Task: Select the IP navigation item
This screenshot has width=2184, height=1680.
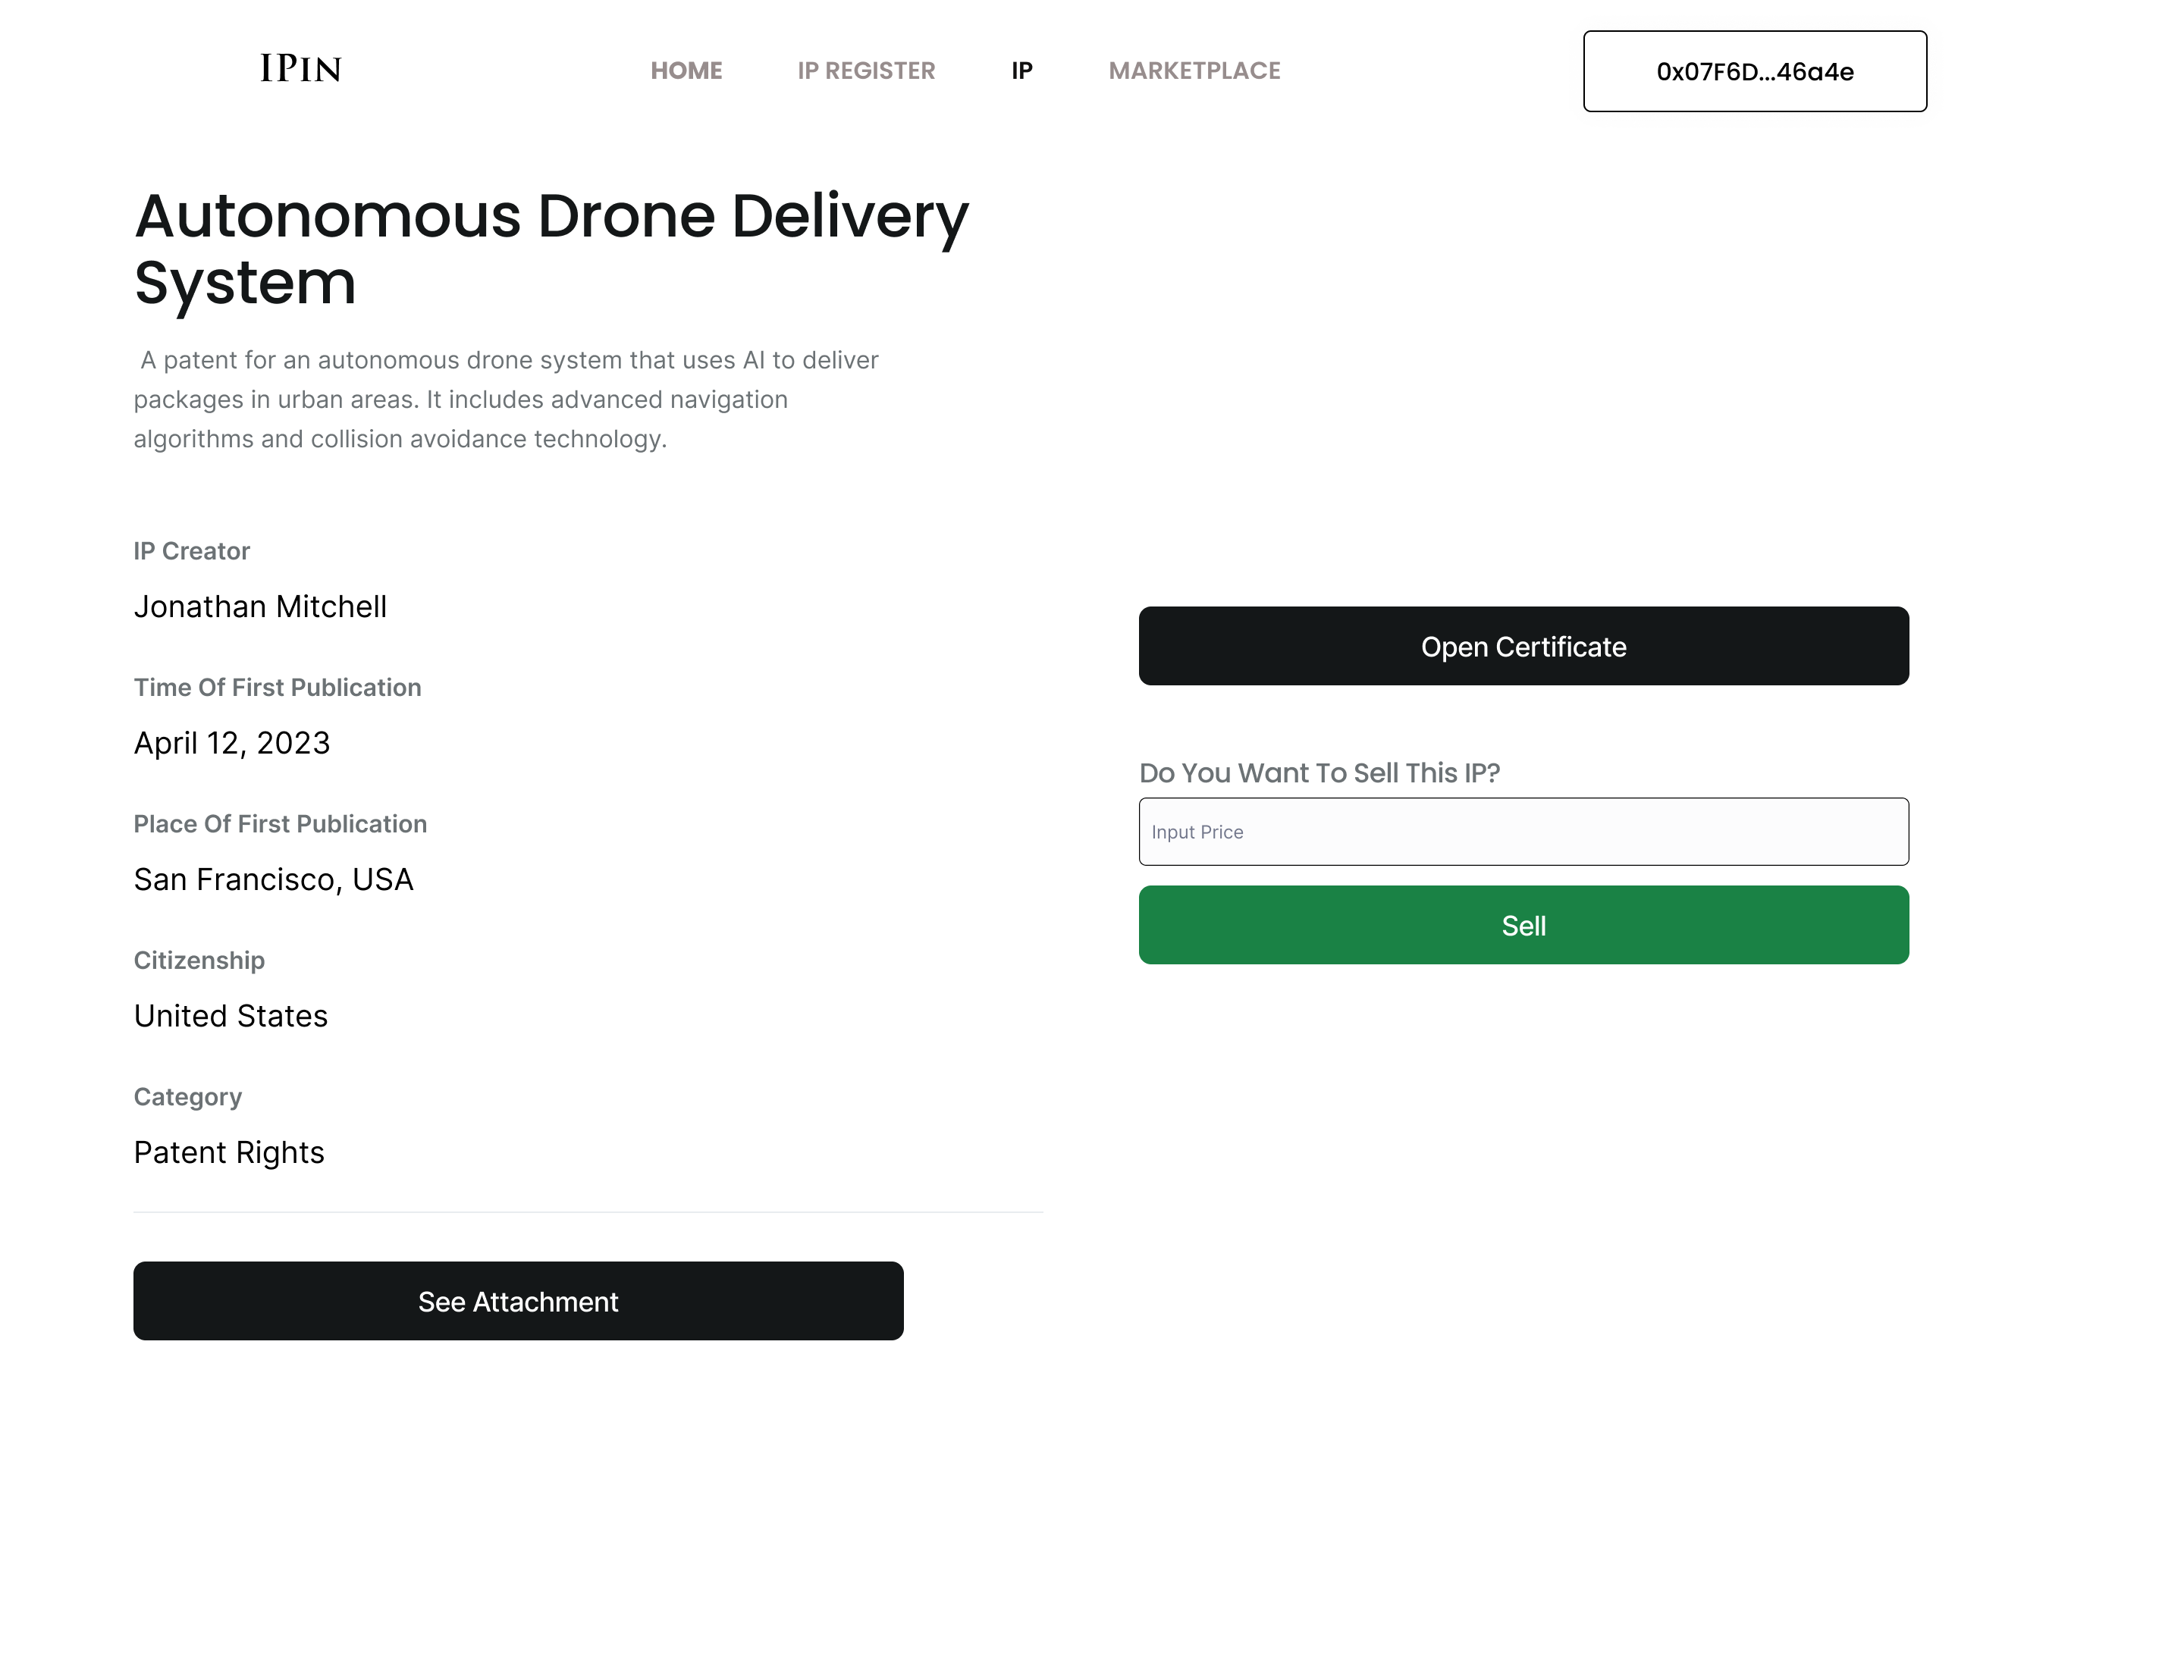Action: tap(1021, 71)
